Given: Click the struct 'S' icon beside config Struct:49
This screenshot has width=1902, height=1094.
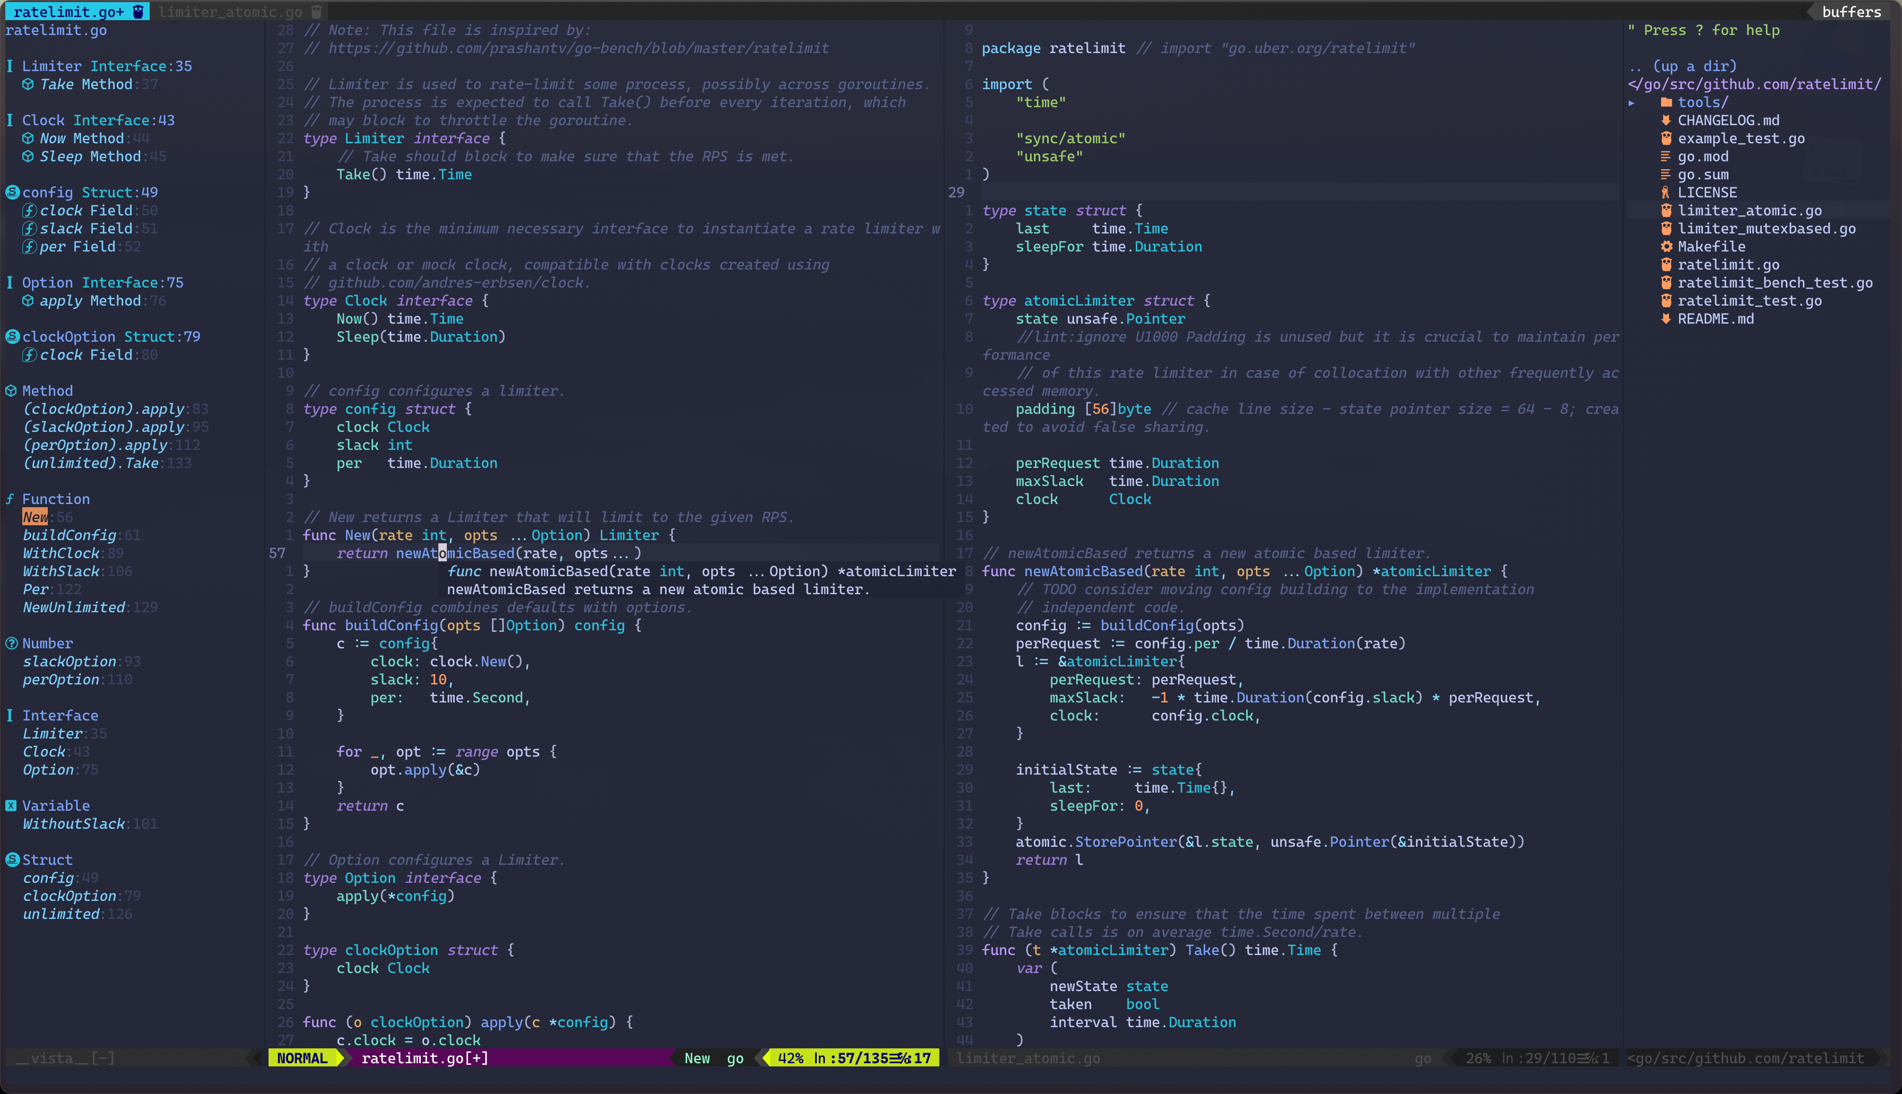Looking at the screenshot, I should [12, 193].
